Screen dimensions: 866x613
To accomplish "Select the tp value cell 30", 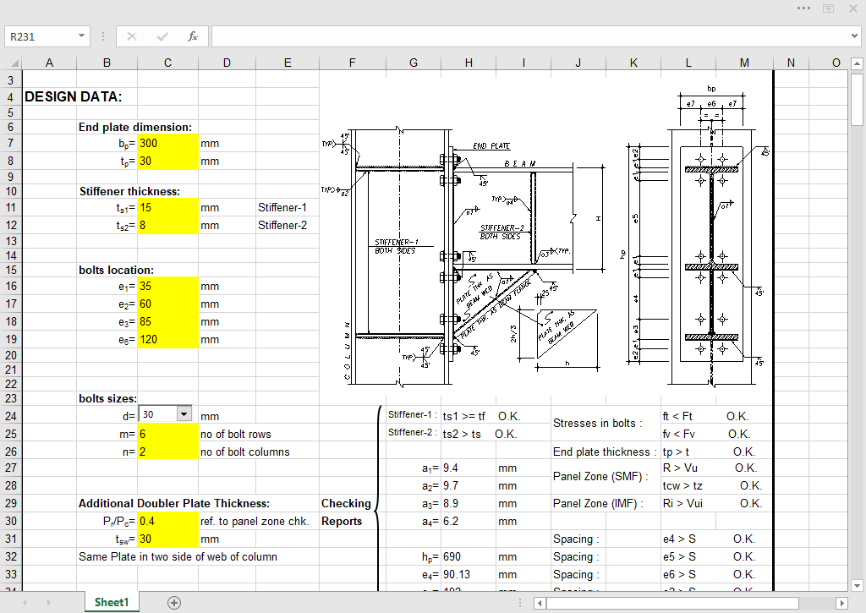I will [167, 161].
